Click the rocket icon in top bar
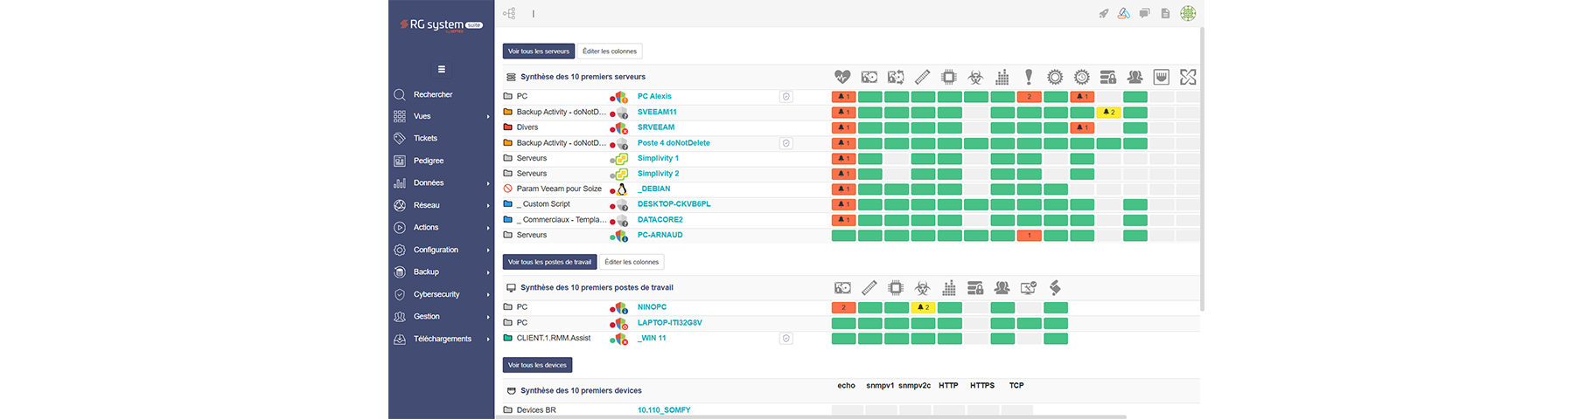 pyautogui.click(x=1104, y=13)
